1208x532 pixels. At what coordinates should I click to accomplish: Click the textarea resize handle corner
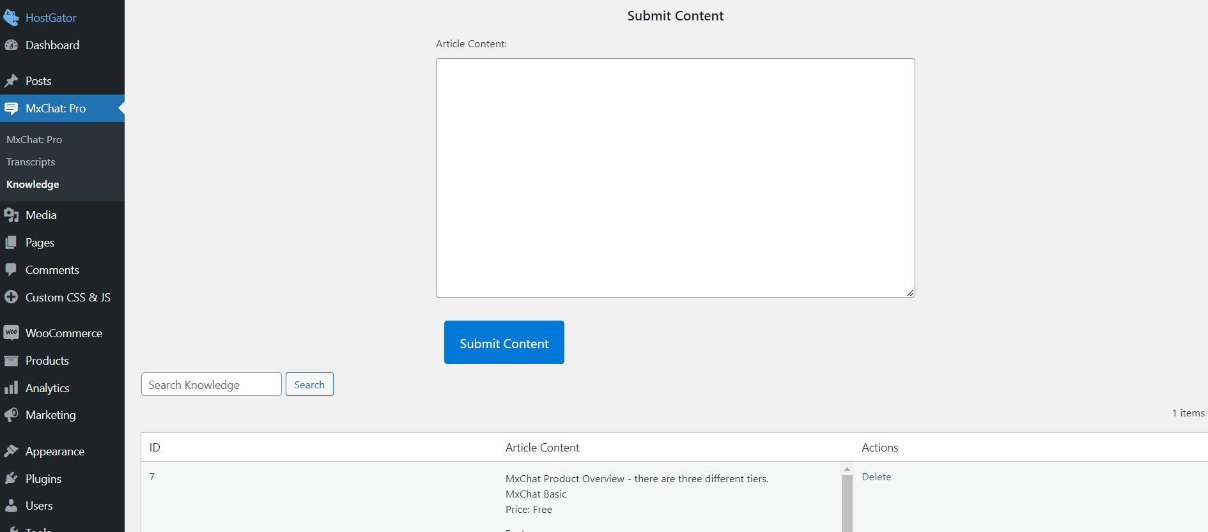click(x=910, y=293)
